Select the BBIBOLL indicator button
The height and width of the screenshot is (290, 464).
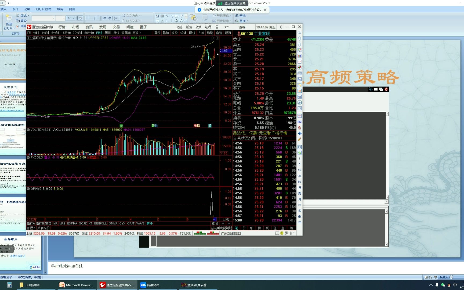(x=100, y=223)
